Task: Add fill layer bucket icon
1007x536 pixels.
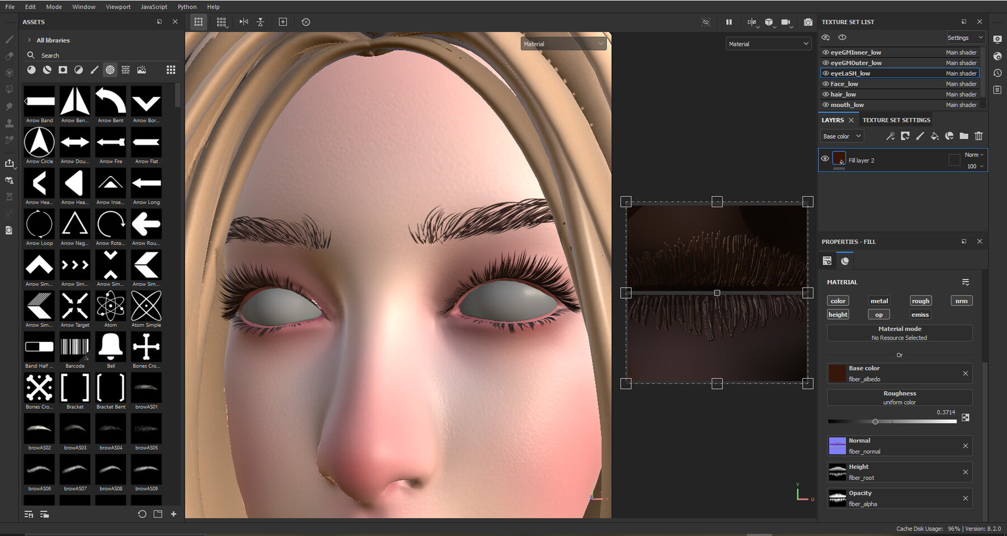Action: [x=934, y=136]
